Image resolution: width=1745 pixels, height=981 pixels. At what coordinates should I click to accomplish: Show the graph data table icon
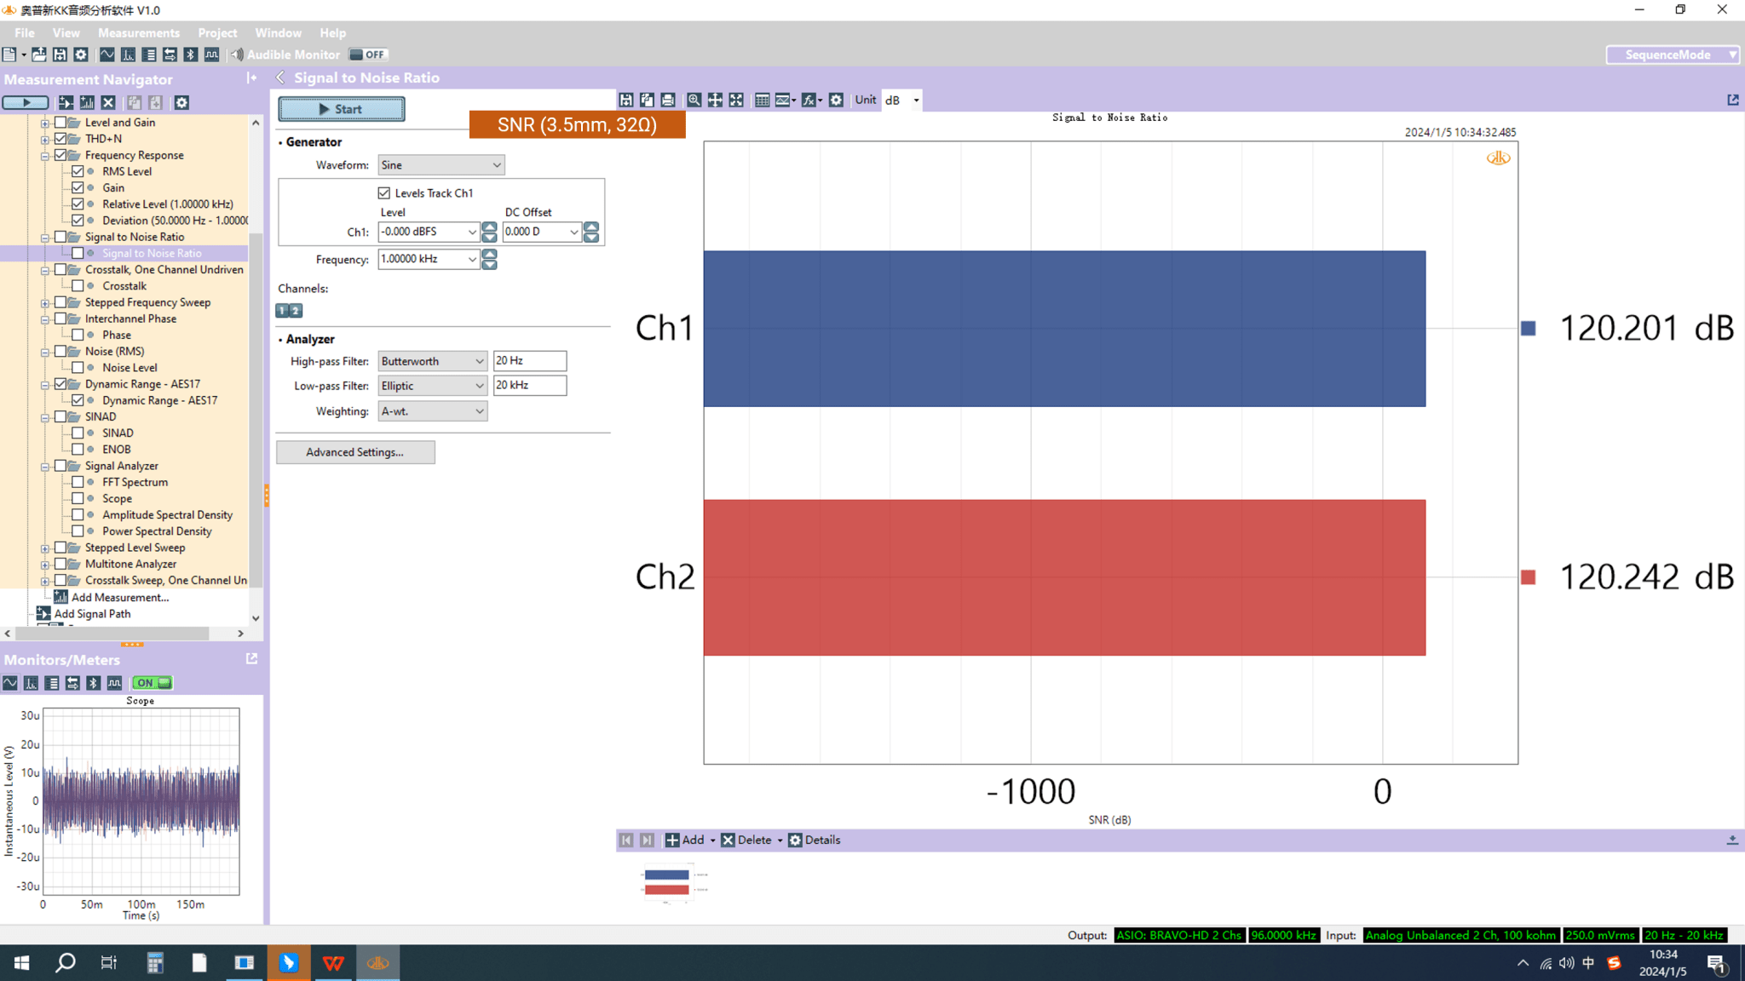point(762,100)
